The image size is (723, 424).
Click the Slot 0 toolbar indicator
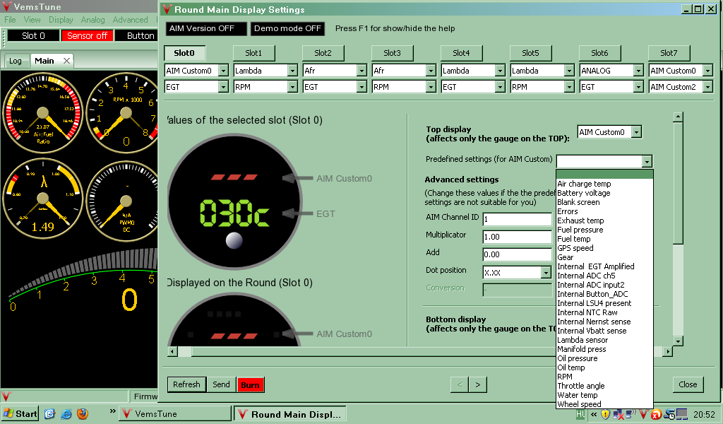(x=33, y=35)
